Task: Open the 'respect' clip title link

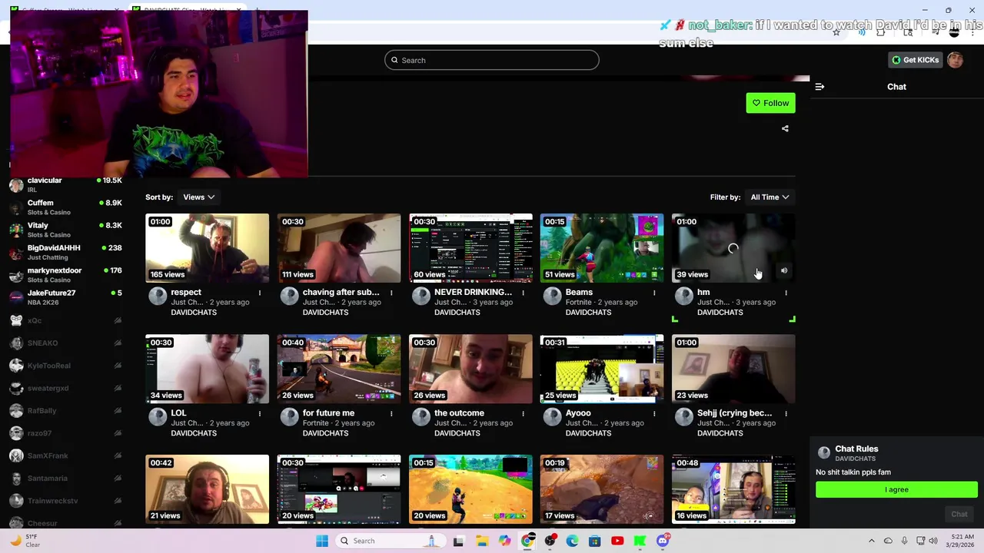Action: 186,293
